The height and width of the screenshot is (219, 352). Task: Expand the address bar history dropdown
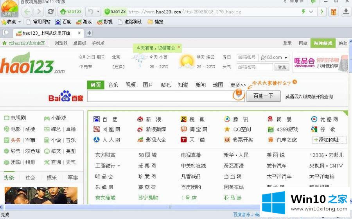coord(311,12)
